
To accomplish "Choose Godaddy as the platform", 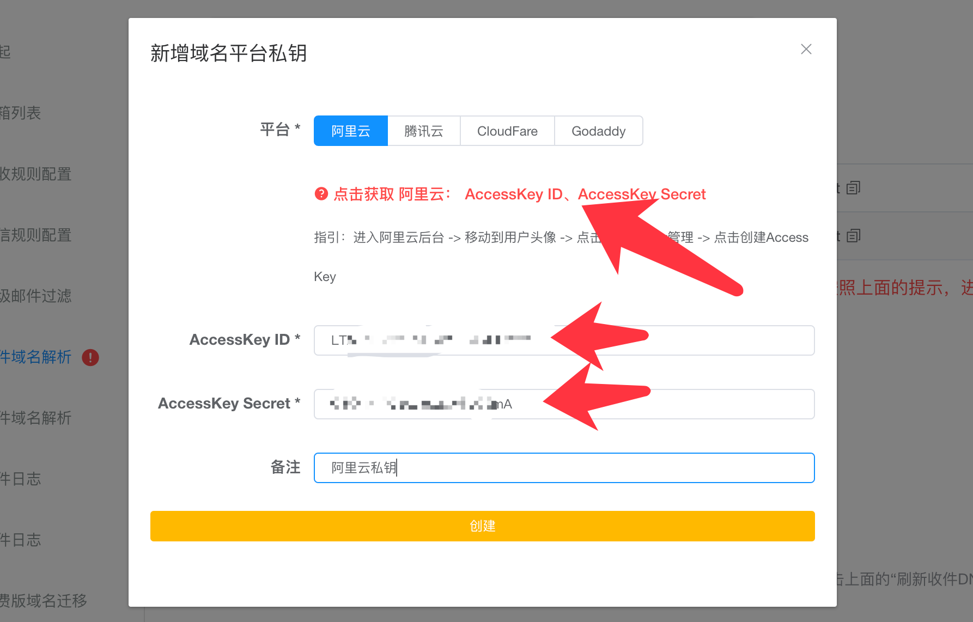I will pos(599,131).
